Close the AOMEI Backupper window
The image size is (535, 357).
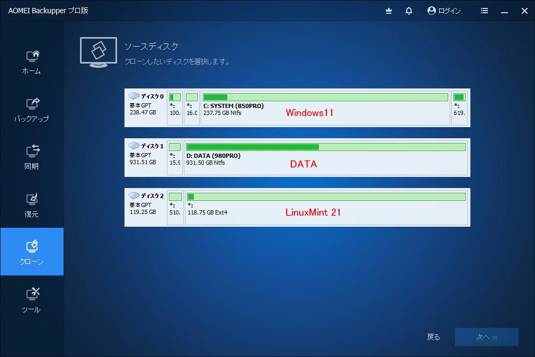point(525,11)
